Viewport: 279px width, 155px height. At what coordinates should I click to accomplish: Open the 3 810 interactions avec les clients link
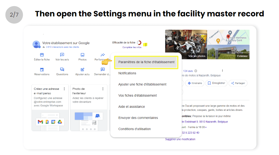pos(62,47)
